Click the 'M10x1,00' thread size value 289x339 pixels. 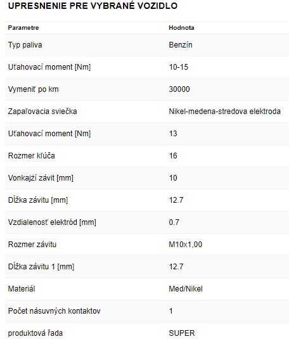[x=186, y=245]
